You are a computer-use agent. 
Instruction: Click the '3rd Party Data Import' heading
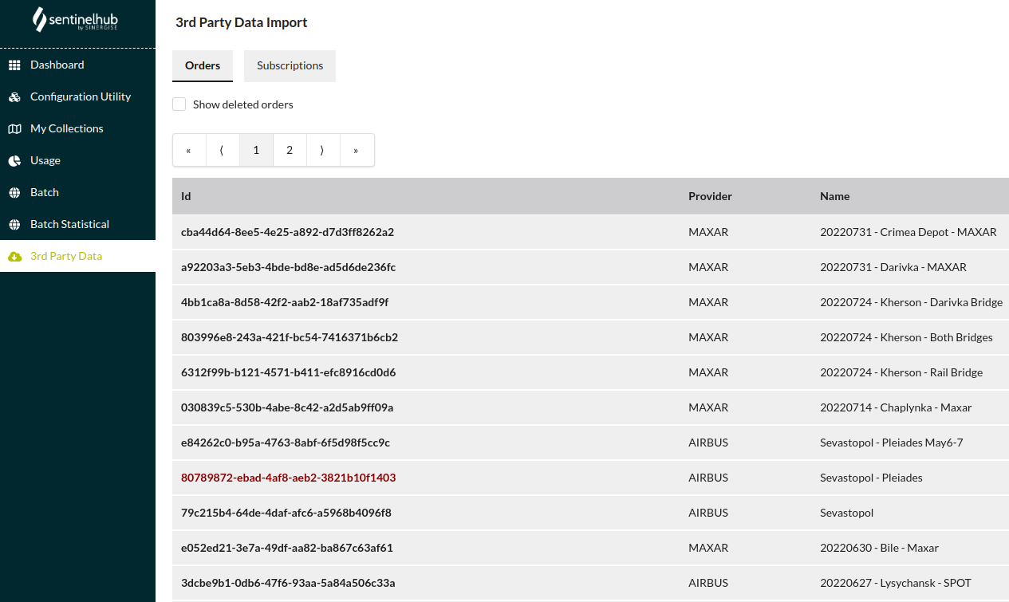pos(242,22)
